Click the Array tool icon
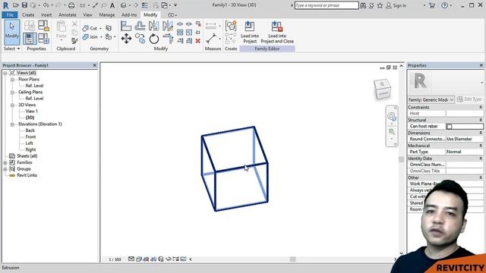This screenshot has width=486, height=273. (180, 32)
